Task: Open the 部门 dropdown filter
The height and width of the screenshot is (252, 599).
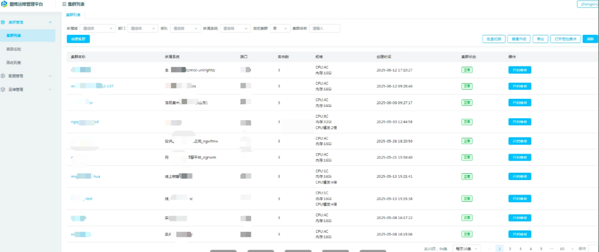Action: coord(143,28)
